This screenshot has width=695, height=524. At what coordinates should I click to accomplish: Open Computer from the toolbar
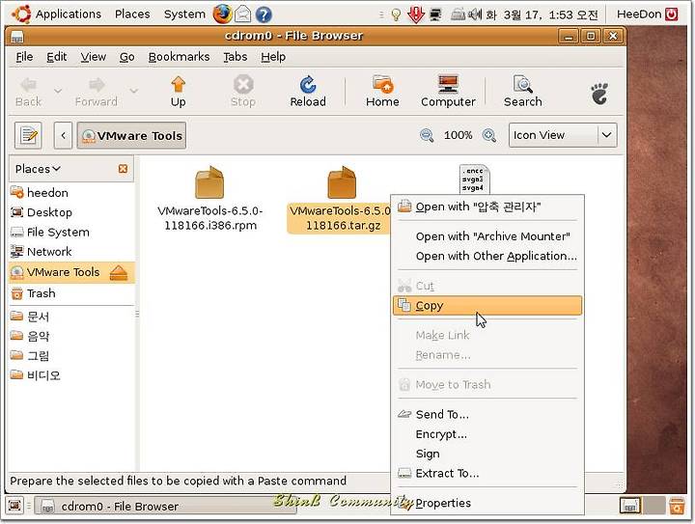pos(448,92)
